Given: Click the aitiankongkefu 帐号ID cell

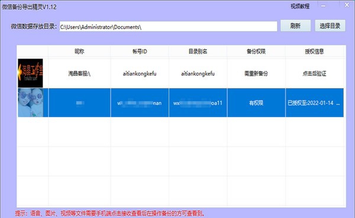Looking at the screenshot, I should 140,73.
